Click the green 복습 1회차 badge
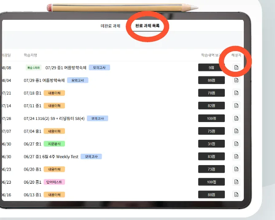Image resolution: width=275 pixels, height=220 pixels. pyautogui.click(x=33, y=68)
